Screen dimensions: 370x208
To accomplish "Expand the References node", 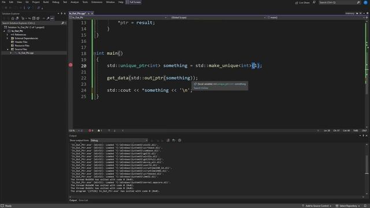I will click(8, 35).
